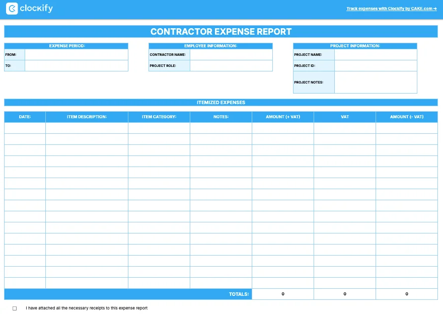
Task: Click the Project Notes input field
Action: 376,82
